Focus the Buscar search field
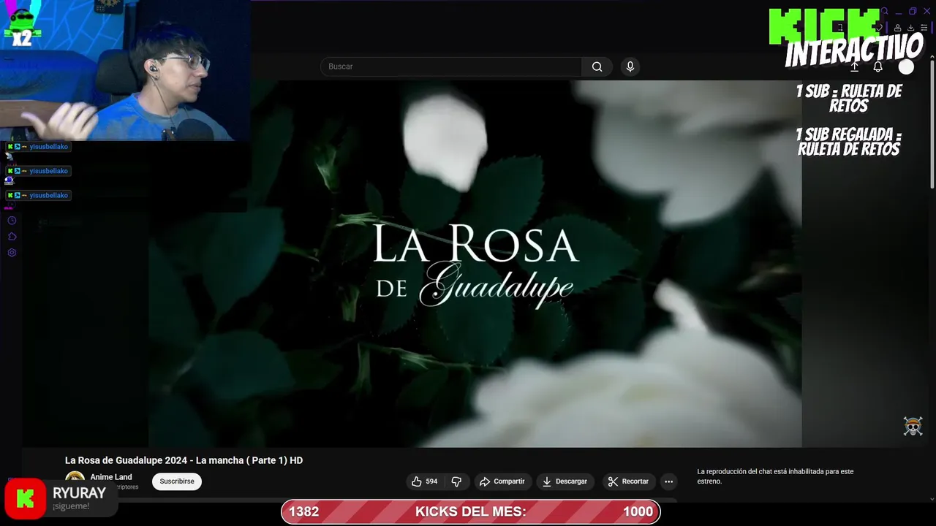The width and height of the screenshot is (936, 526). click(x=451, y=66)
